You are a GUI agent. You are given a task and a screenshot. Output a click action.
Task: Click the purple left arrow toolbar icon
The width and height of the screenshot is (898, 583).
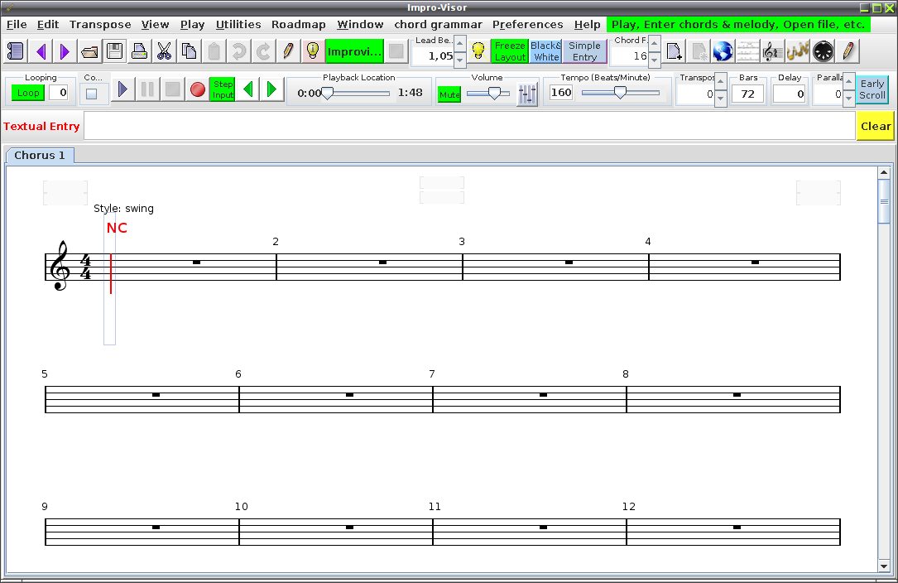pyautogui.click(x=41, y=51)
